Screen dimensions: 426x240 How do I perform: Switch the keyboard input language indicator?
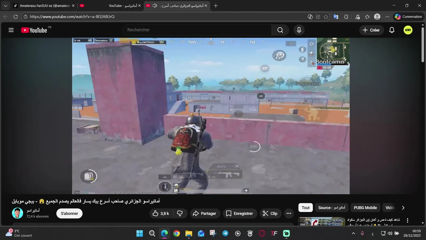[372, 234]
